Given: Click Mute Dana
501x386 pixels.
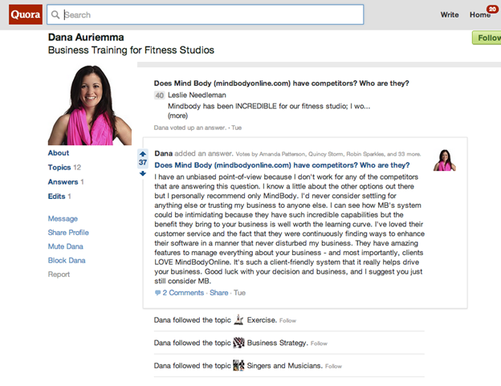Looking at the screenshot, I should click(x=66, y=246).
